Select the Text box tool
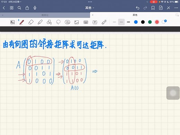The image size is (180, 135). [95, 22]
